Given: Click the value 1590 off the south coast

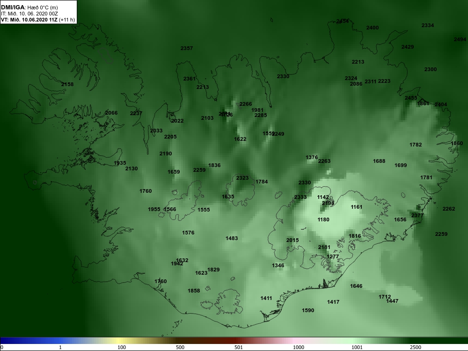Looking at the screenshot, I should click(x=308, y=310).
